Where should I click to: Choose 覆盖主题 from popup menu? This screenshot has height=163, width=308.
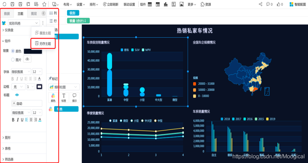43,33
